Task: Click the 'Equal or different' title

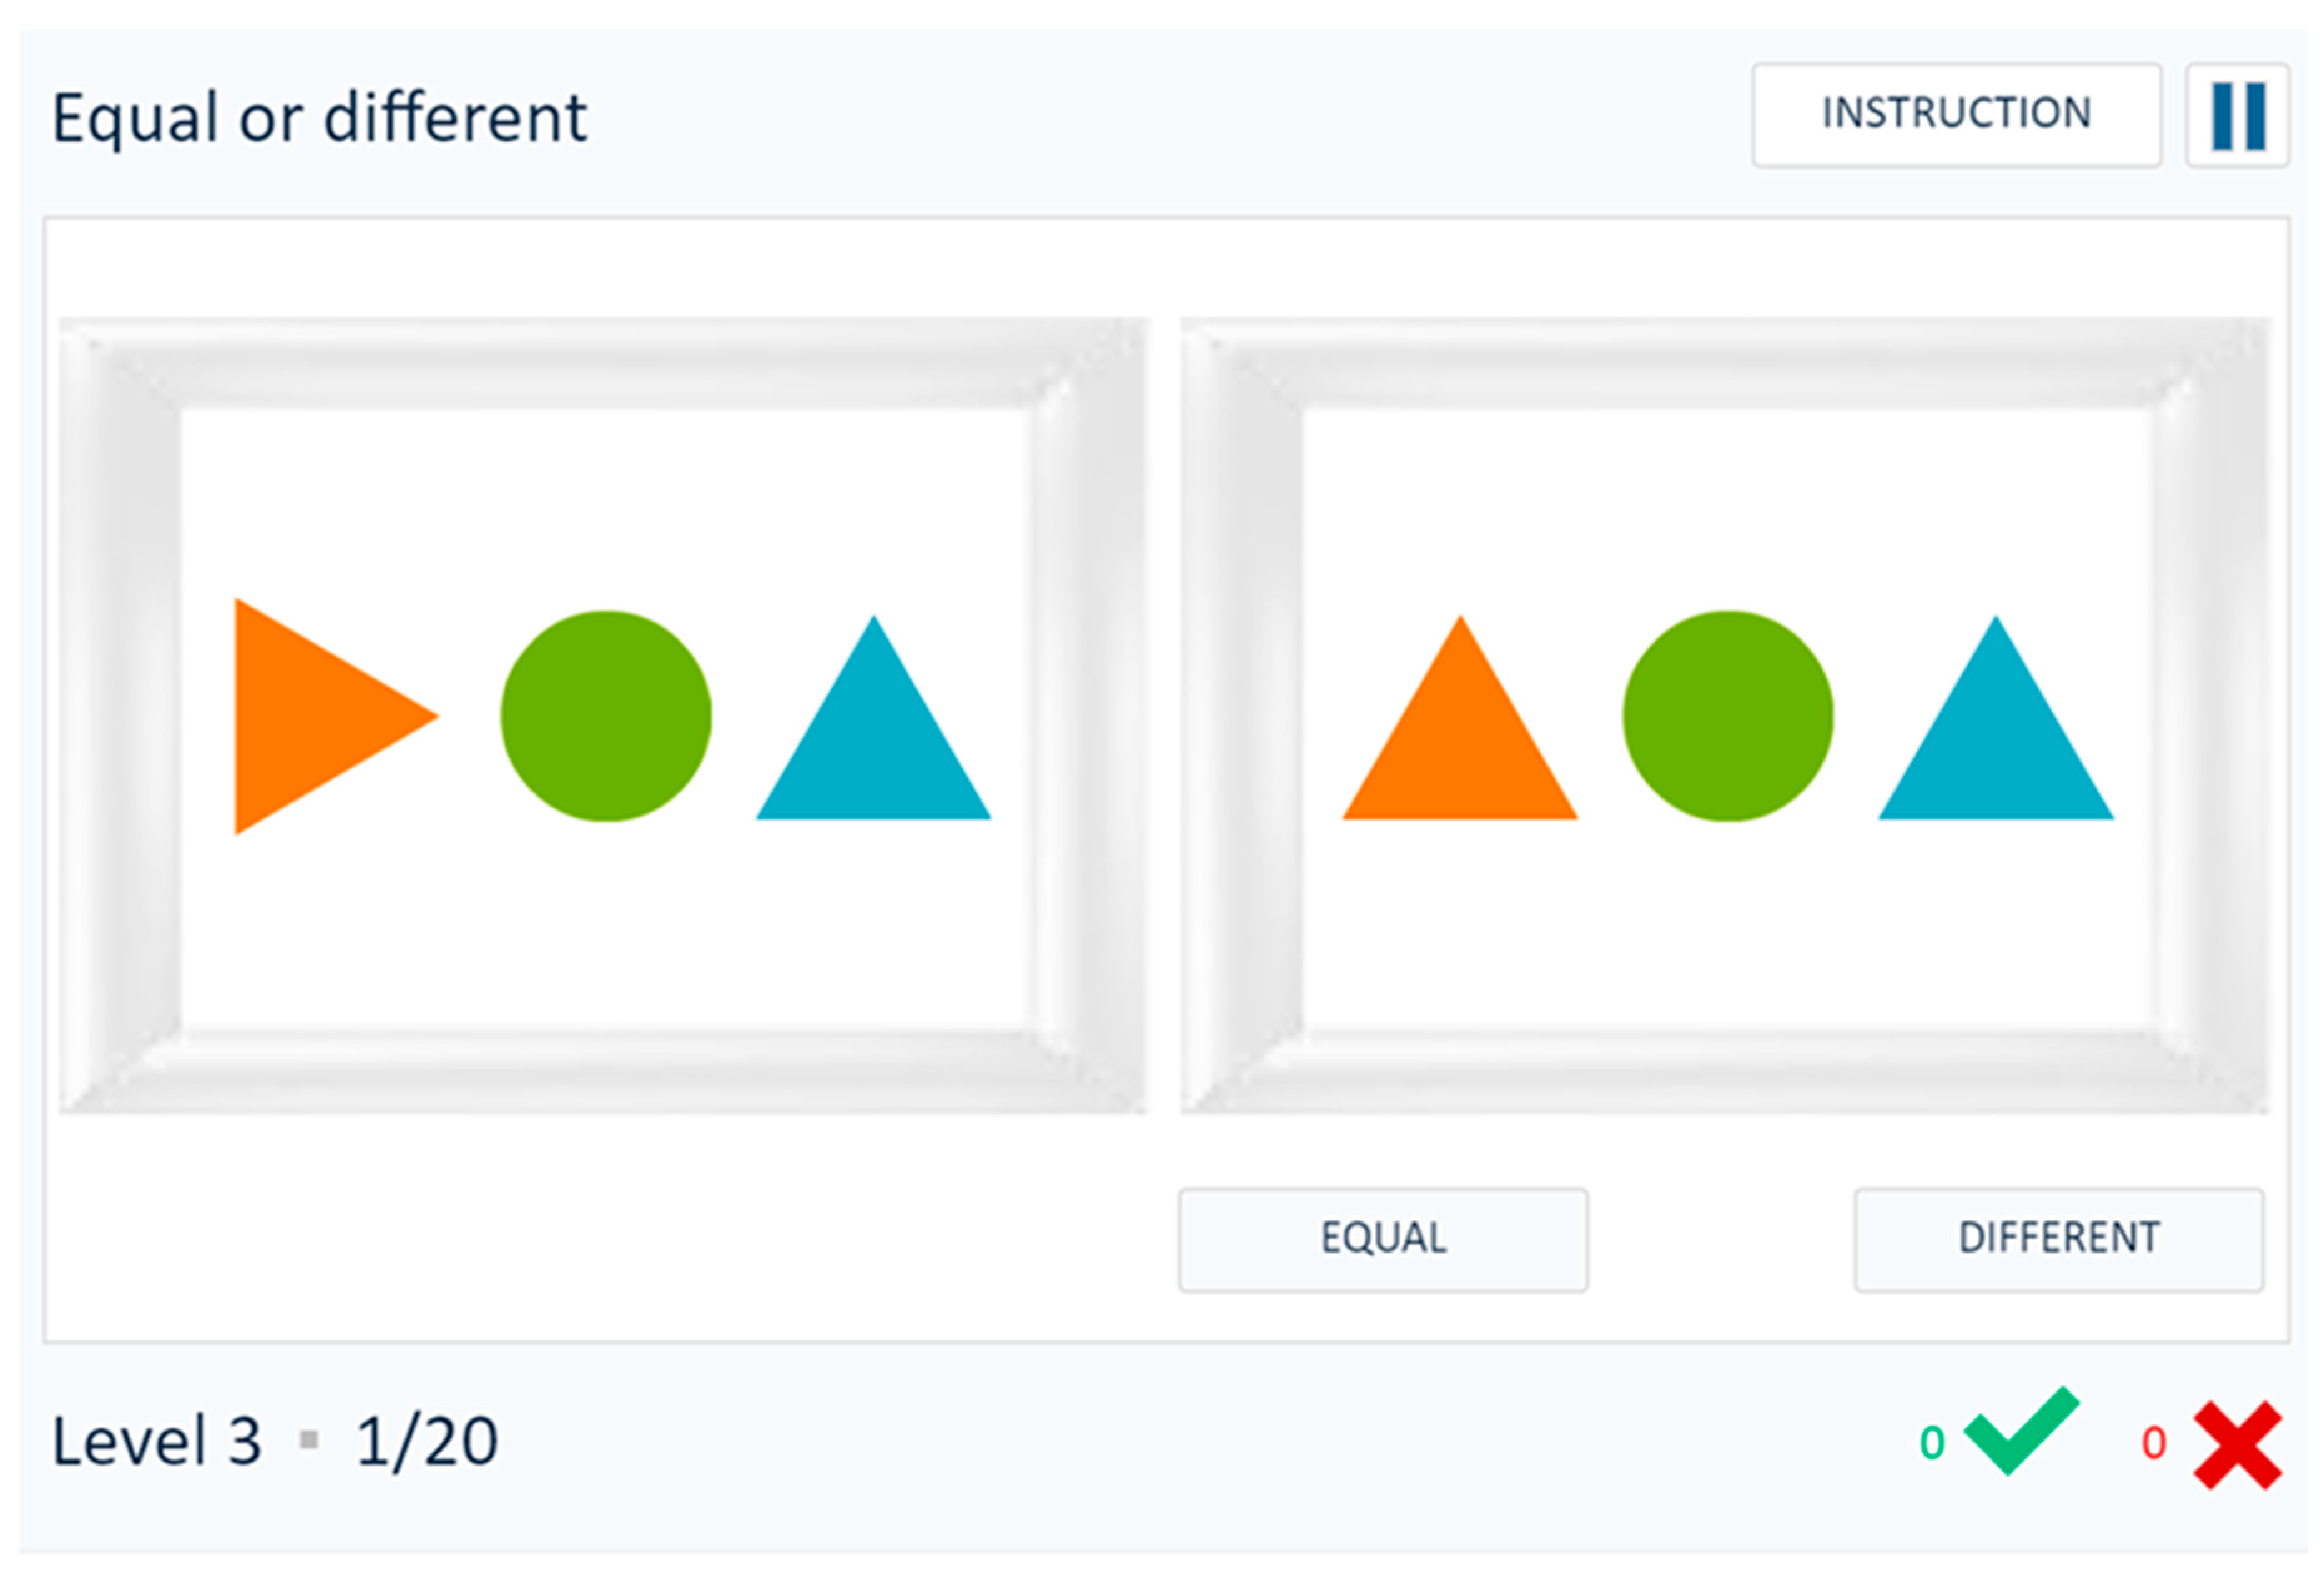Action: pyautogui.click(x=319, y=118)
